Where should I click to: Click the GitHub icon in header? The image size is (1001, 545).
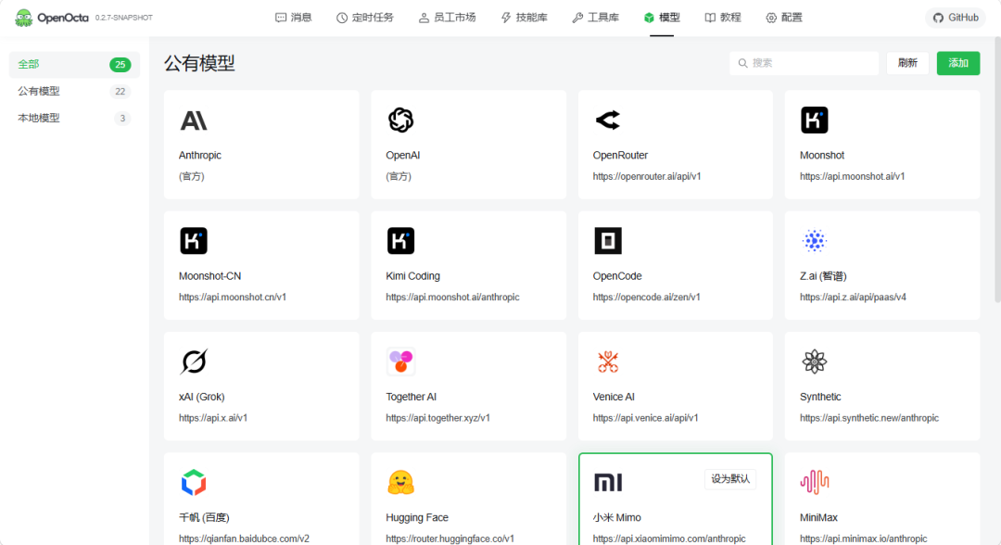(938, 18)
